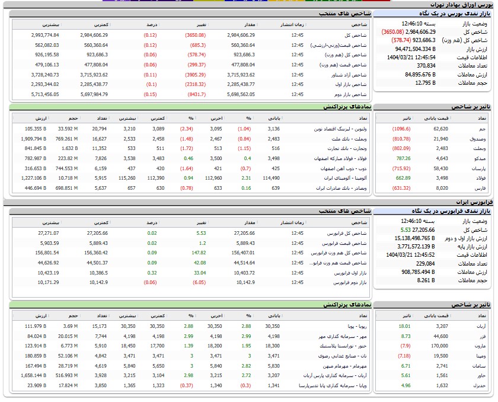The height and width of the screenshot is (402, 498).
Task: Click "آریان - سرمایه گذاری پارس آریان" symbol
Action: [x=336, y=375]
